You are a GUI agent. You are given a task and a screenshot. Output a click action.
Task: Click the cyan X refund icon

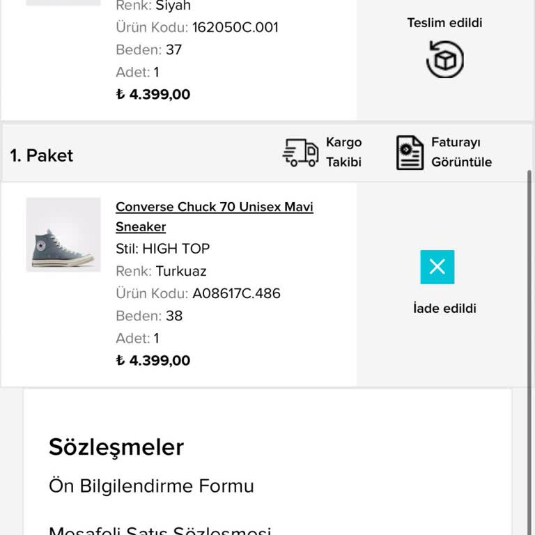tap(437, 267)
